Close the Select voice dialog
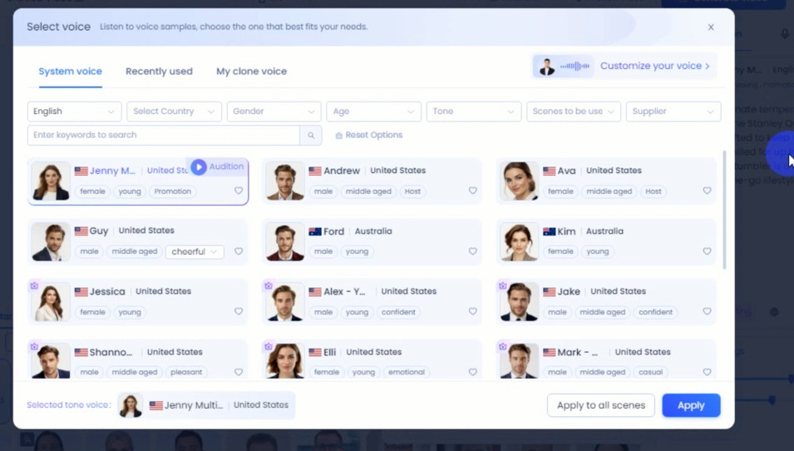The image size is (794, 451). pos(711,27)
